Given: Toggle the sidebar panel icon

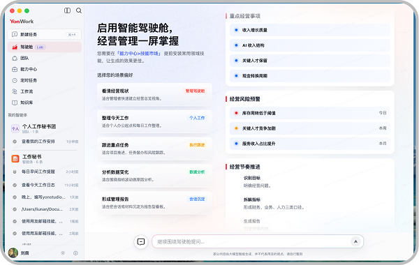Looking at the screenshot, I should point(67,10).
